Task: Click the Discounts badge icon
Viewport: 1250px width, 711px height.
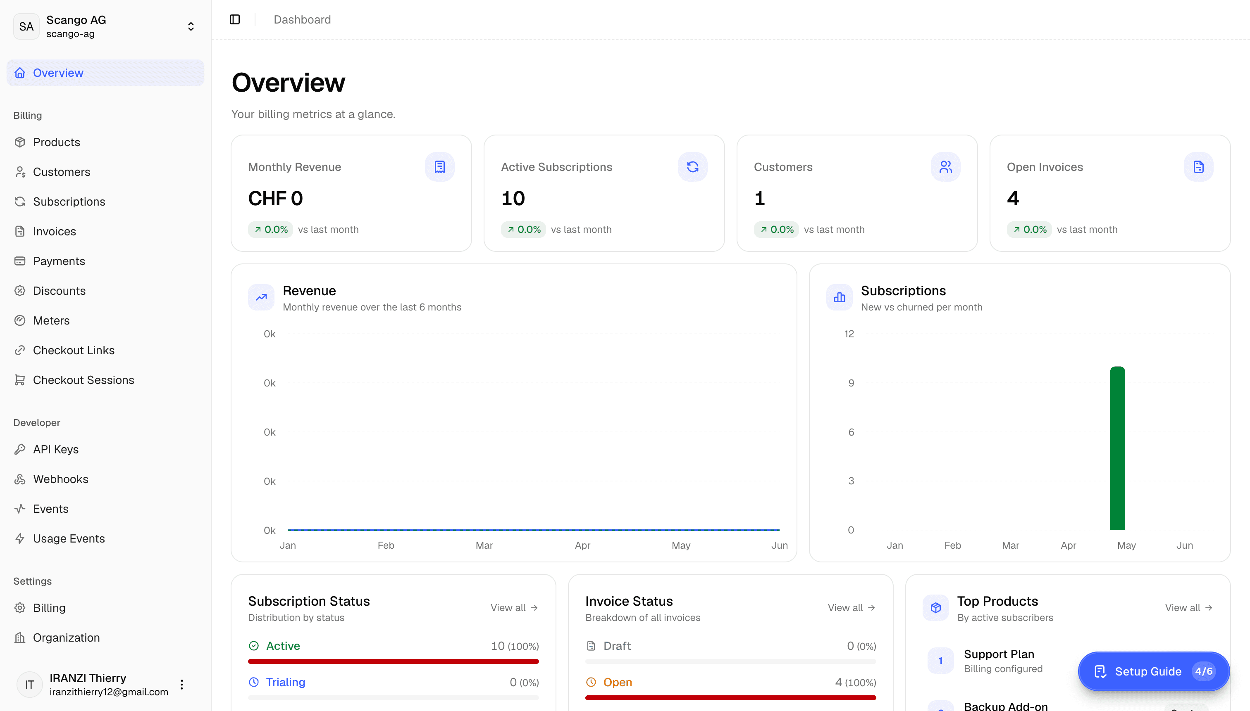Action: pyautogui.click(x=20, y=291)
